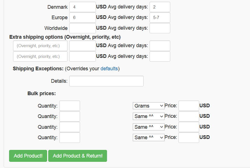Click the Europe shipping price field
This screenshot has height=168, width=250.
click(82, 18)
